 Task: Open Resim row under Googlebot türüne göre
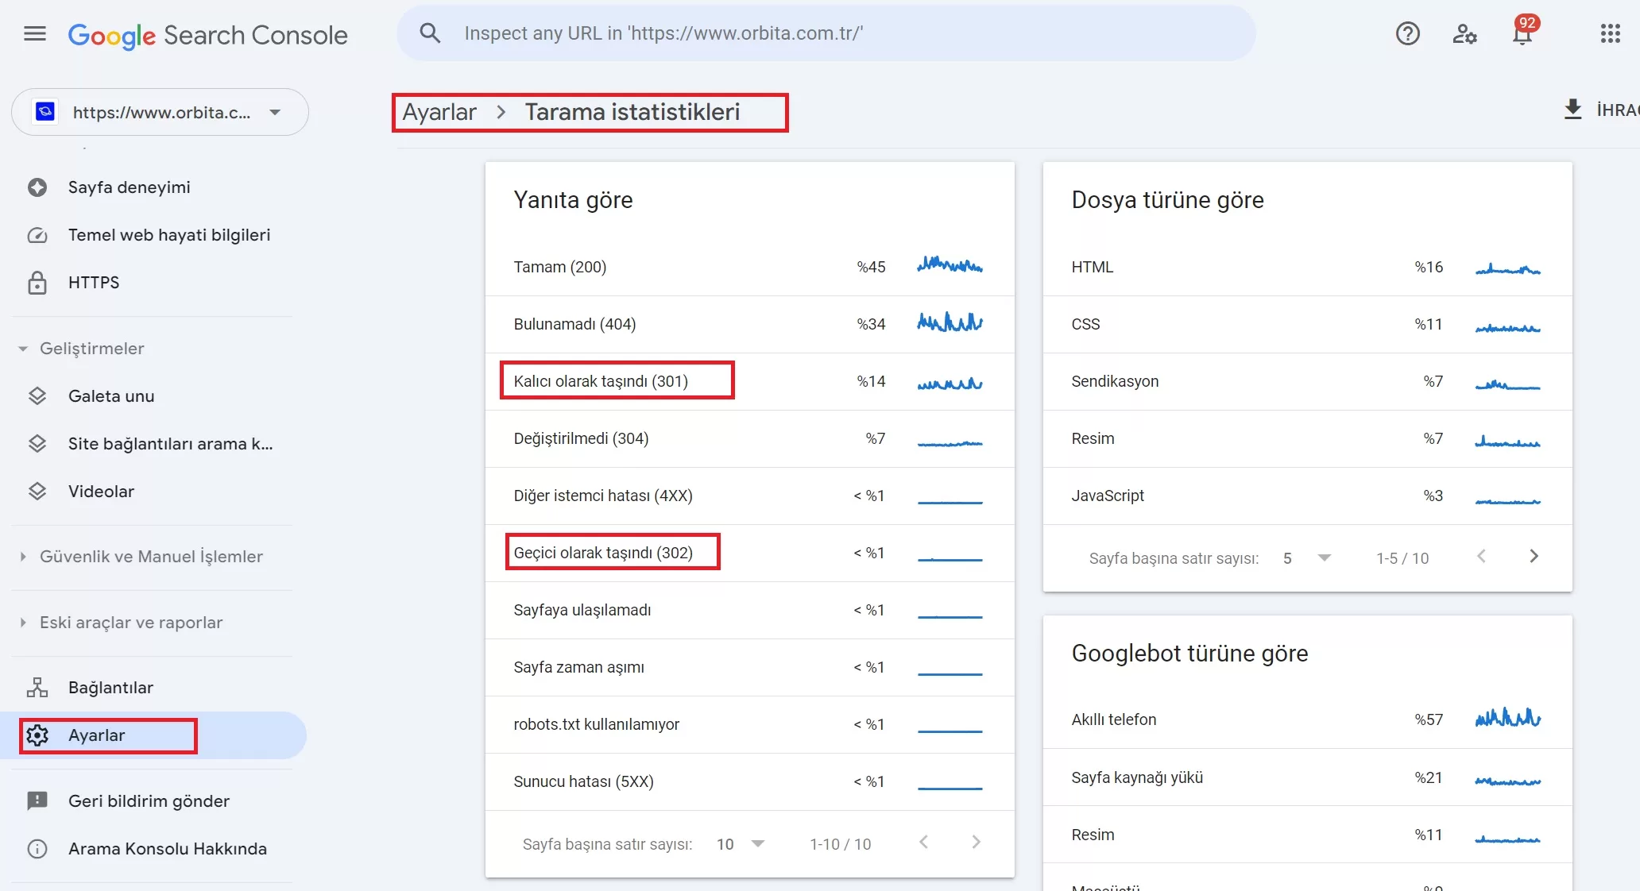[1307, 835]
